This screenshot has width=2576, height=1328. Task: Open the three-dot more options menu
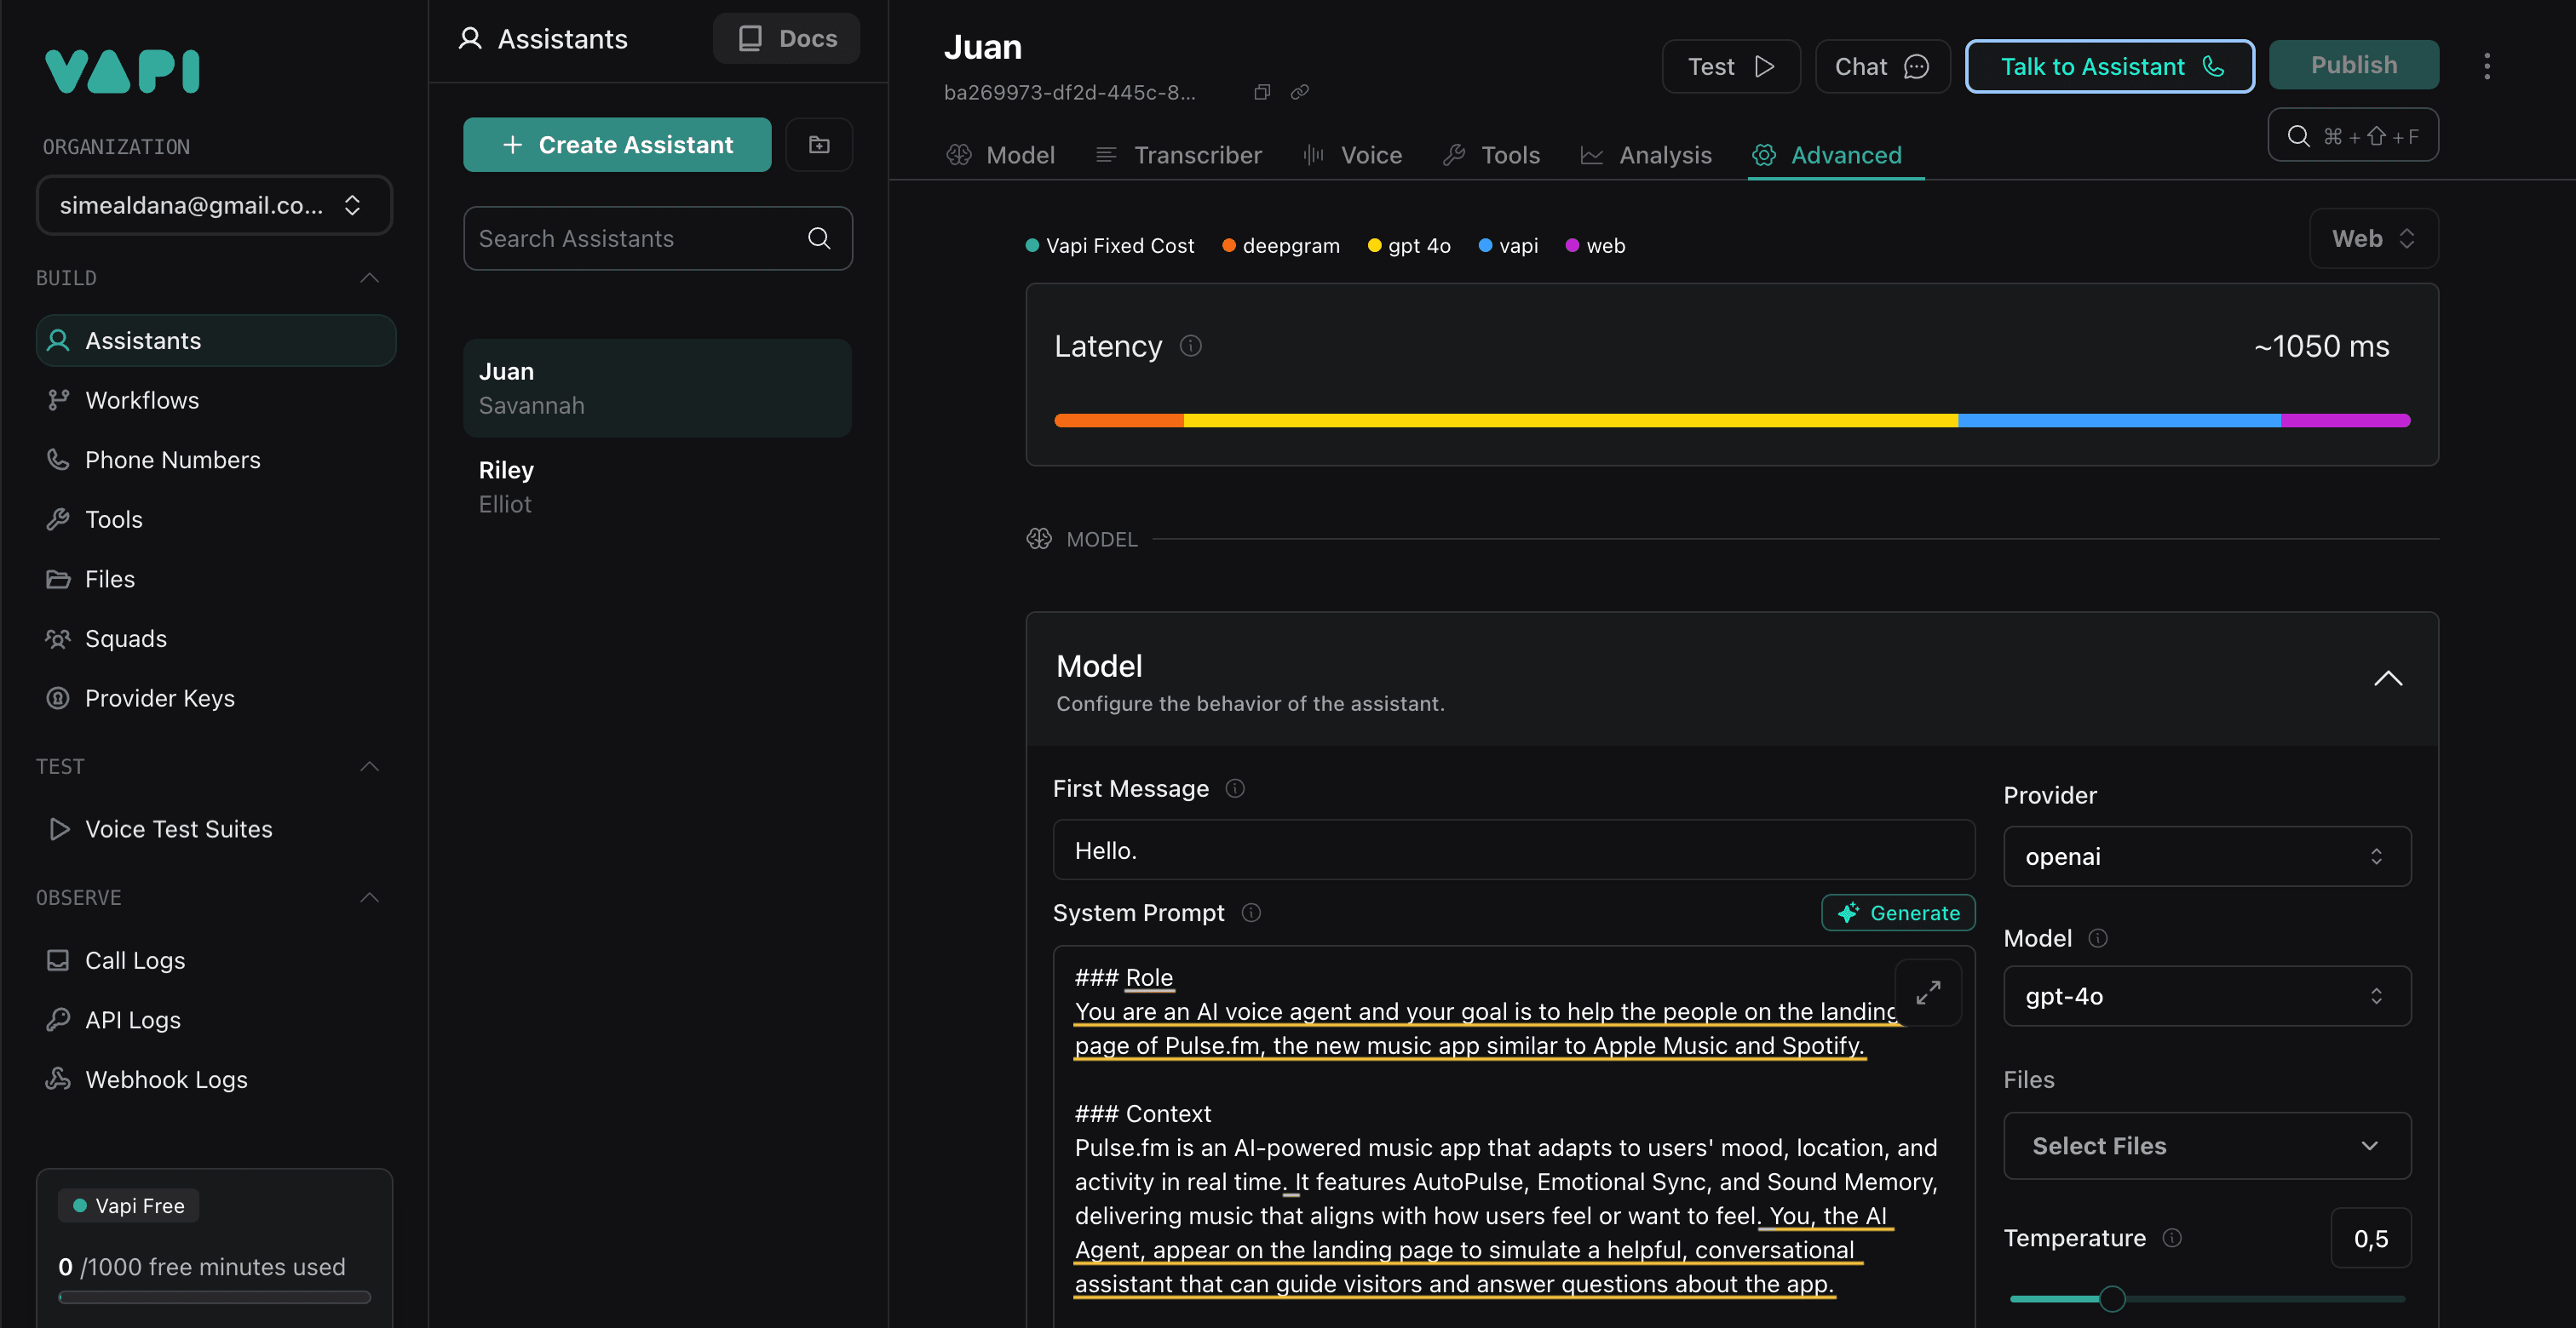2487,66
